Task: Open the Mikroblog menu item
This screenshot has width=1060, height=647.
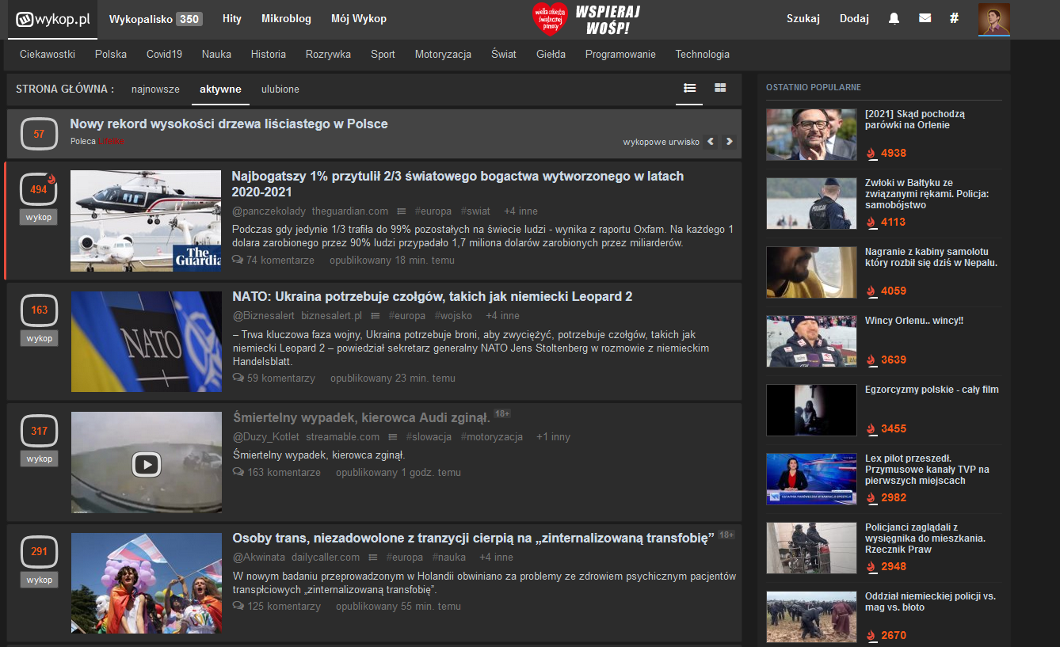Action: pos(286,19)
